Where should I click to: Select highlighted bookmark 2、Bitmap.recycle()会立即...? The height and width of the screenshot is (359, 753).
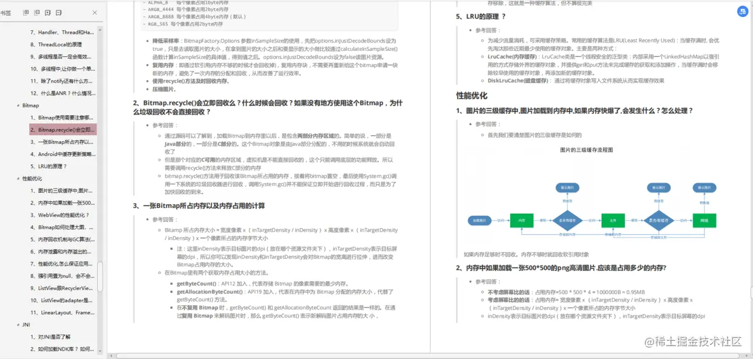(63, 130)
